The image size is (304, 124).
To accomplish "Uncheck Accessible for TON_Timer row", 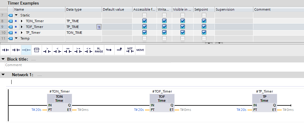I will (144, 21).
